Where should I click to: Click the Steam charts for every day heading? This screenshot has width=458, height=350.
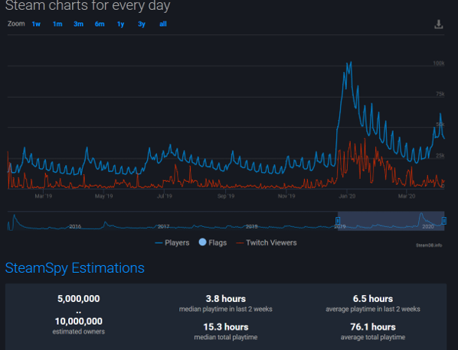[87, 5]
